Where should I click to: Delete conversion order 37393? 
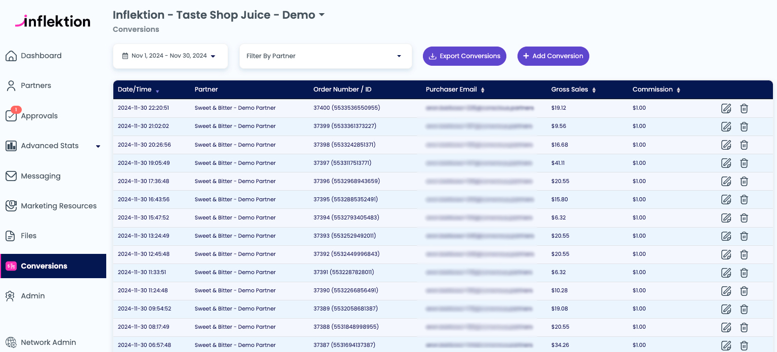744,236
